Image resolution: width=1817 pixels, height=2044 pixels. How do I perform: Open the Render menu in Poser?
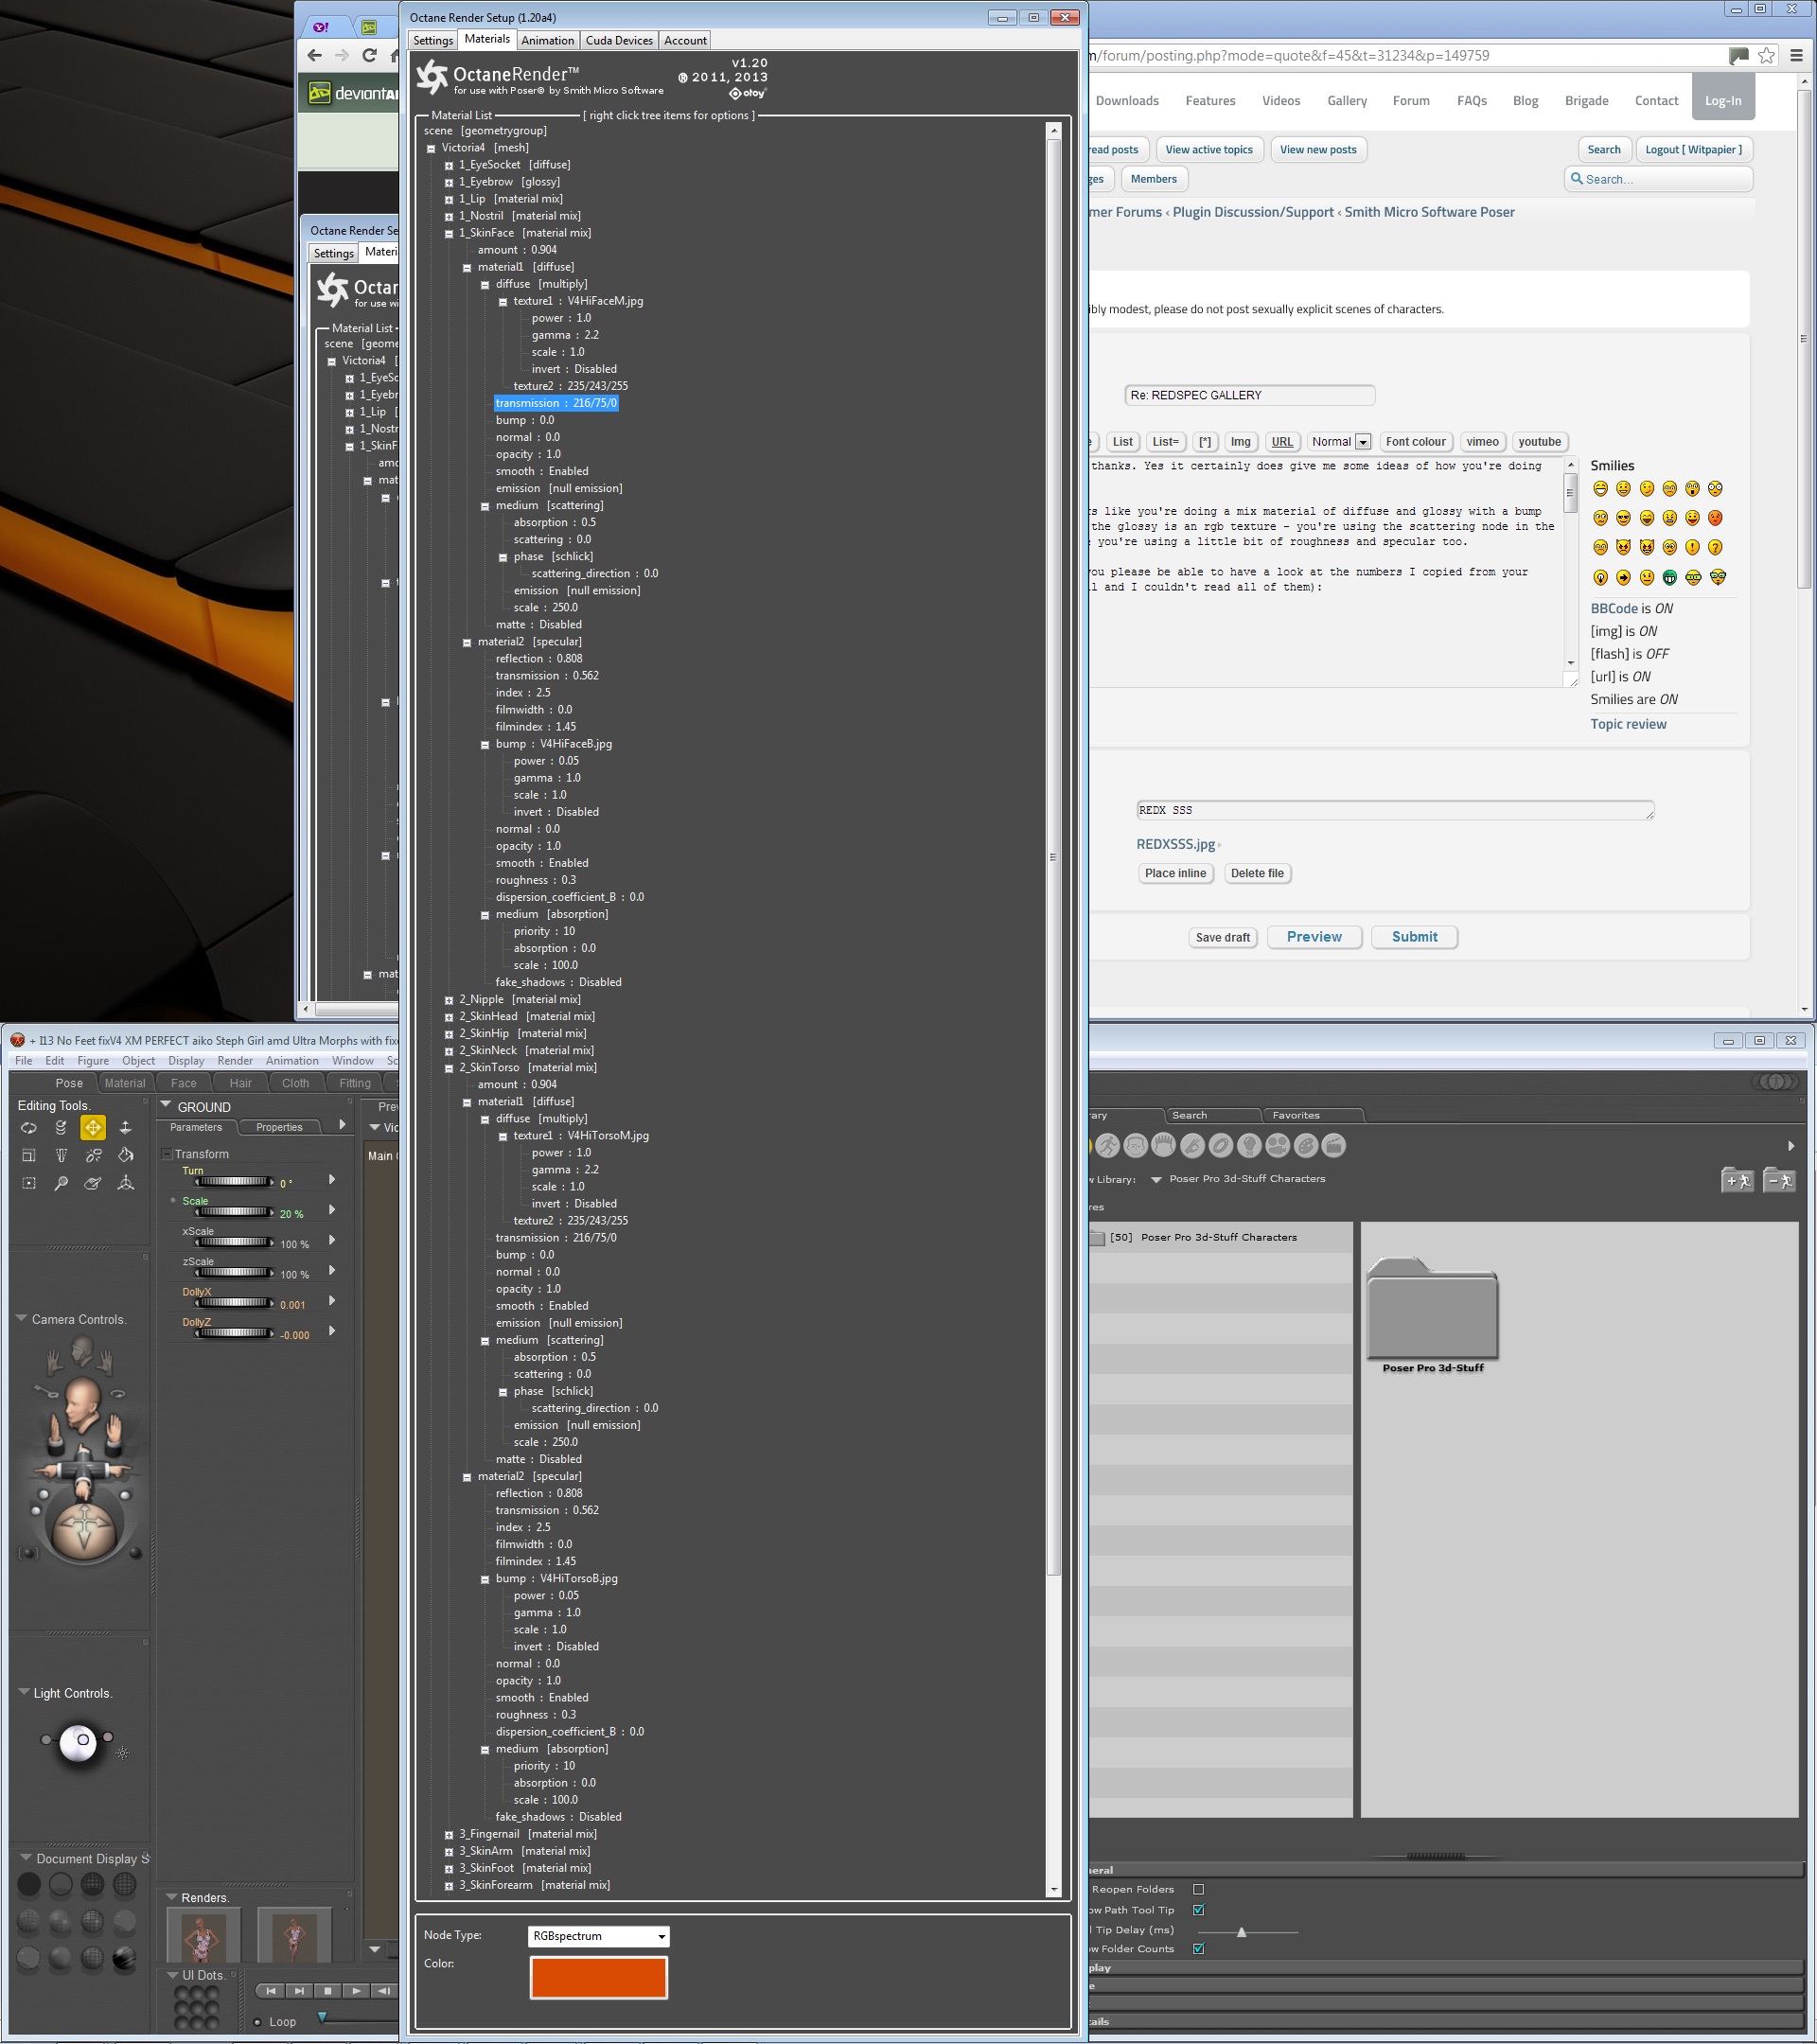point(235,1061)
